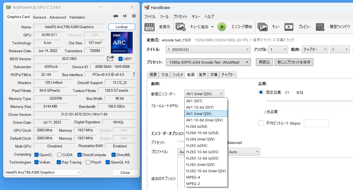This screenshot has height=190, width=353.
Task: Choose AV1 10-bit (SVT) from encoder list
Action: tap(206, 107)
